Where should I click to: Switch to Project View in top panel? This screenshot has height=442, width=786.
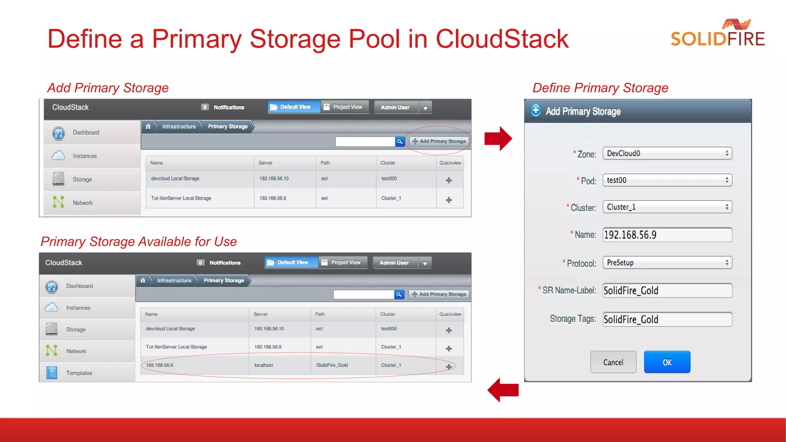click(345, 107)
